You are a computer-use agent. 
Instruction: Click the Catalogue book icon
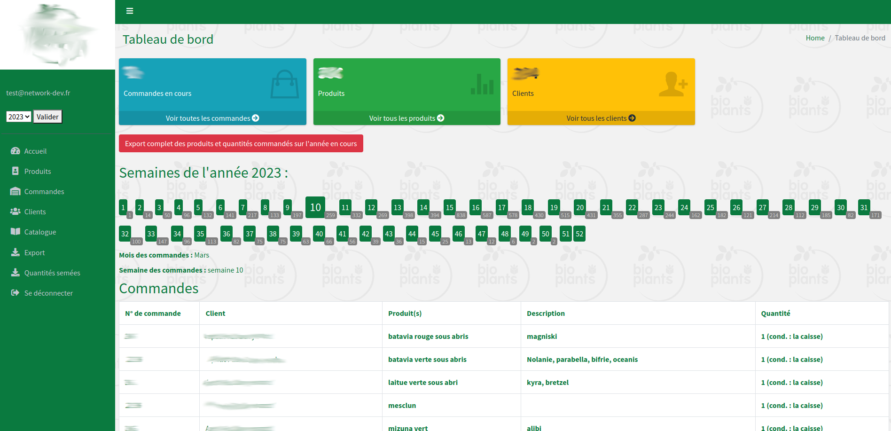tap(16, 232)
